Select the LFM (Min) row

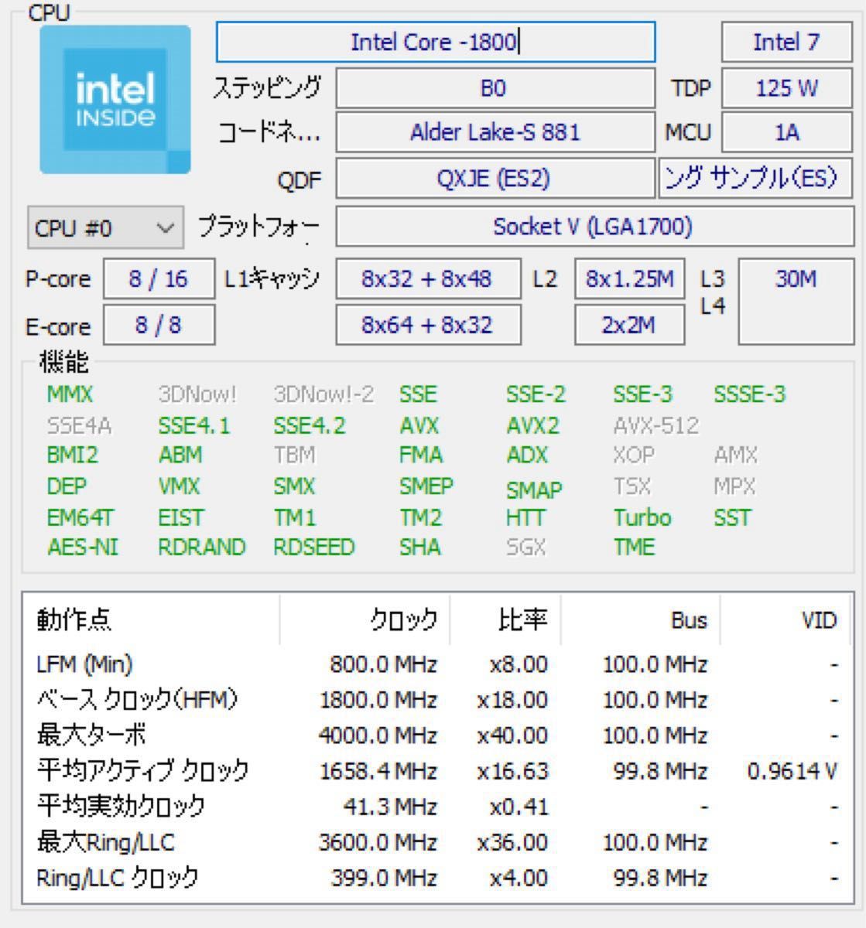pos(437,664)
